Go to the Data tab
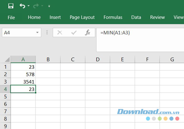 click(x=136, y=18)
